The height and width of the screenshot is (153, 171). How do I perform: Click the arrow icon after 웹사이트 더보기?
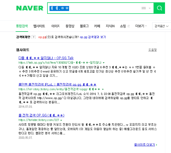(x=157, y=145)
